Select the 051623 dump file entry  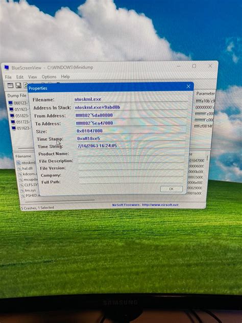click(x=21, y=128)
